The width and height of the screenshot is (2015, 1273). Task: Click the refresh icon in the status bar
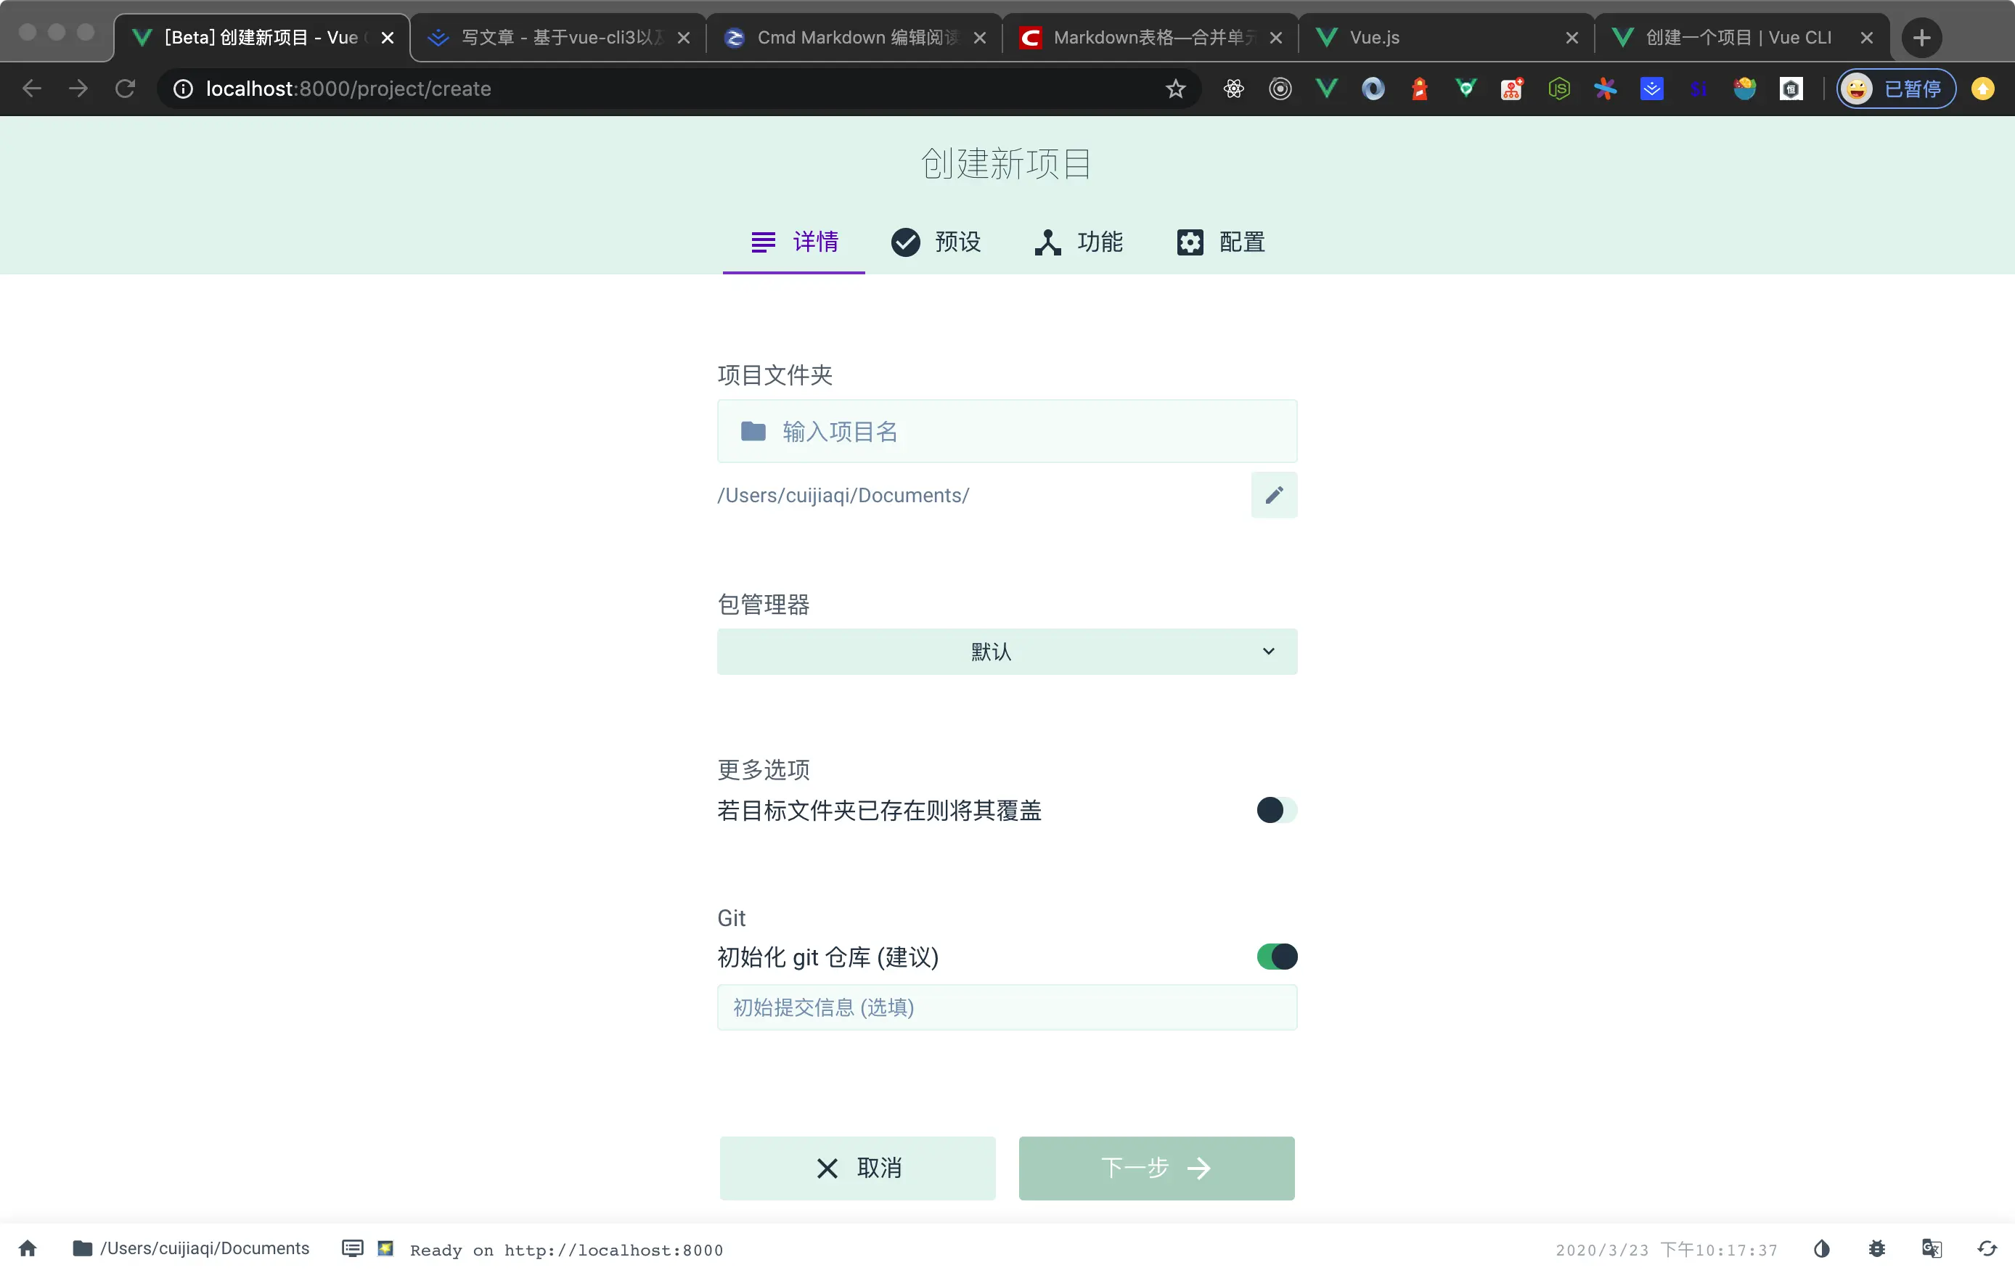tap(1987, 1248)
